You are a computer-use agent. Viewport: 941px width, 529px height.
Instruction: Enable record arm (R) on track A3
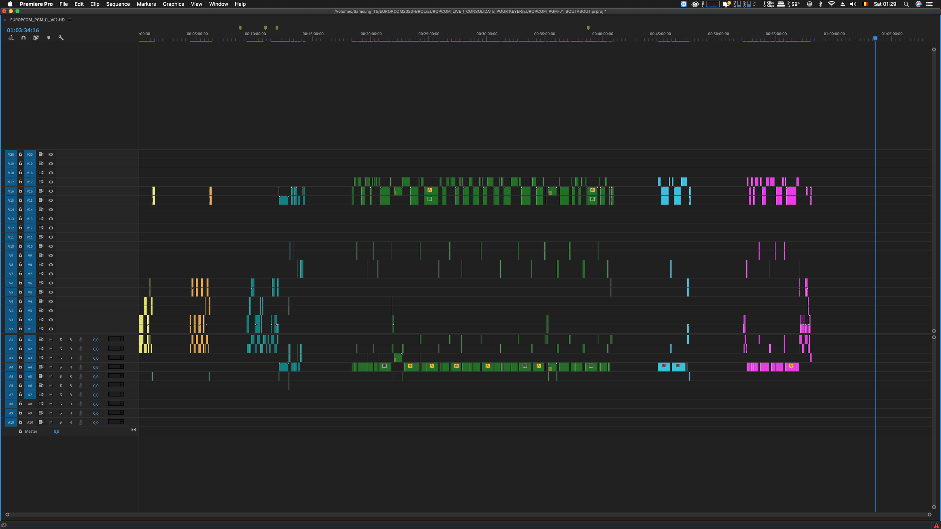point(70,358)
